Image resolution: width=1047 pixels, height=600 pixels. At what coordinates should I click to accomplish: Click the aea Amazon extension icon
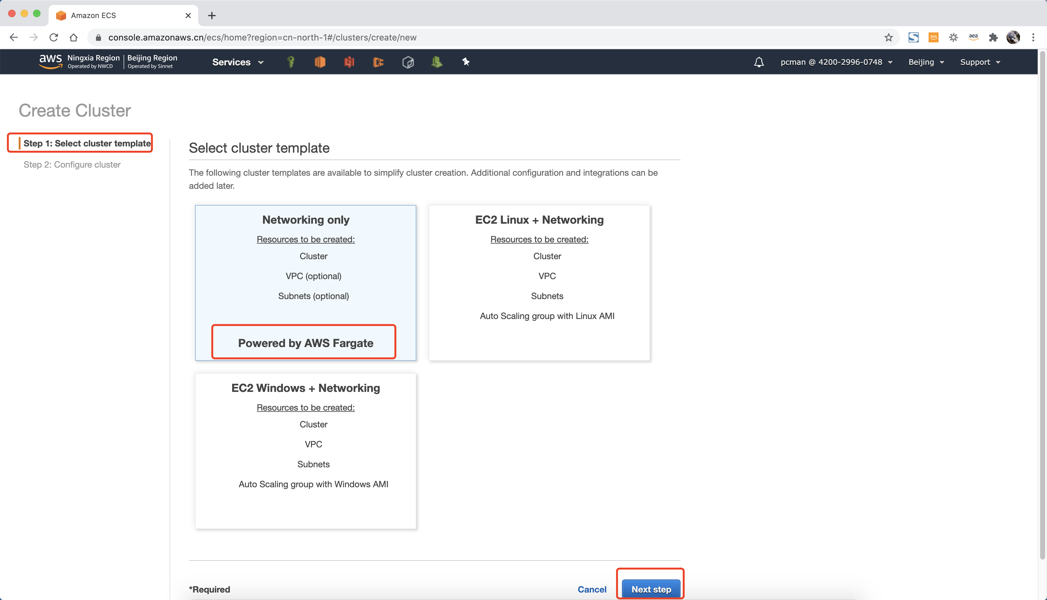click(973, 37)
